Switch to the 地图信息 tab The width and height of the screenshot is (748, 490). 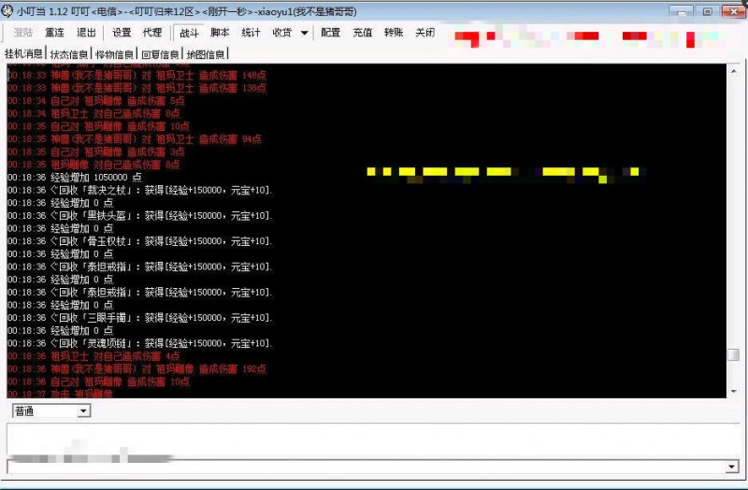206,54
